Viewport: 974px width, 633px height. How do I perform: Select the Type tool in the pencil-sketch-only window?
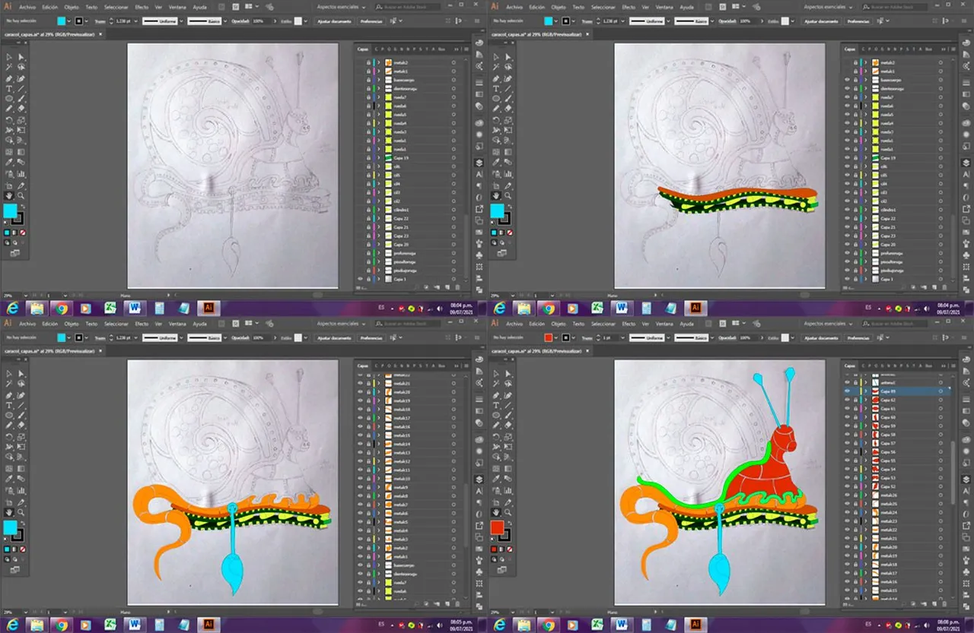click(x=9, y=88)
